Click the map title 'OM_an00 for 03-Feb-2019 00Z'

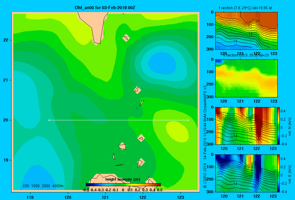[105, 8]
